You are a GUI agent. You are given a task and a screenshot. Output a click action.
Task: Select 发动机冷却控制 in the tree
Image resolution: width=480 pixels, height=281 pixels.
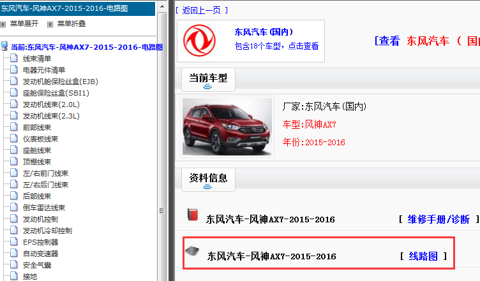pos(47,231)
